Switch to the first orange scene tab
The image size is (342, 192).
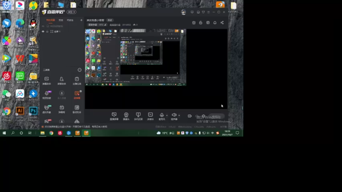(50, 20)
